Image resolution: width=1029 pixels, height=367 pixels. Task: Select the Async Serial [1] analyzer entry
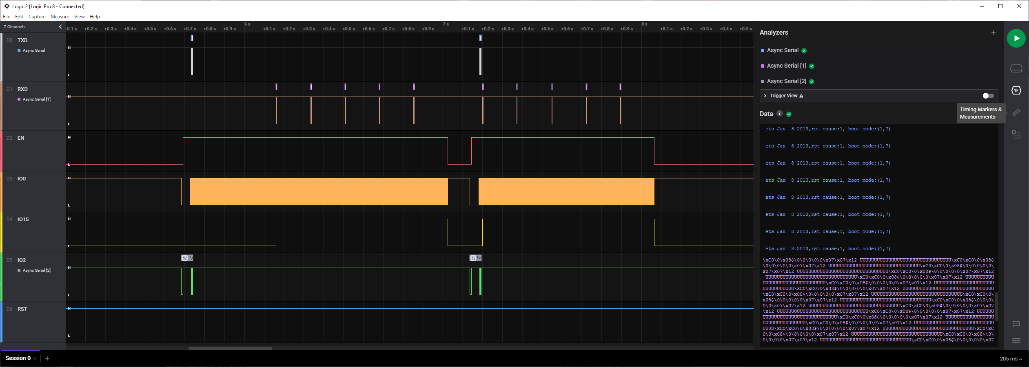(x=786, y=66)
